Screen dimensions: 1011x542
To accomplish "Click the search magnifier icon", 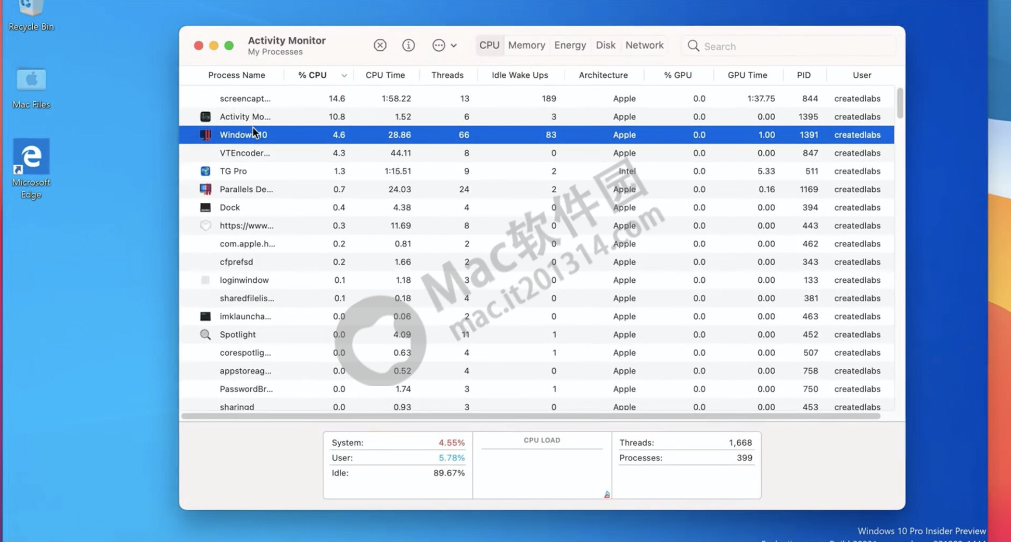I will click(x=693, y=46).
